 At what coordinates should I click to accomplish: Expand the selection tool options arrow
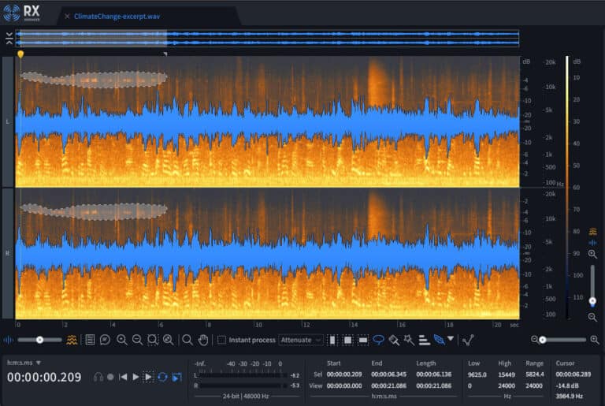pyautogui.click(x=451, y=339)
